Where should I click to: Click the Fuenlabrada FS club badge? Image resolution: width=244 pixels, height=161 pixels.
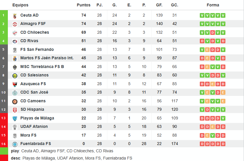15,144
